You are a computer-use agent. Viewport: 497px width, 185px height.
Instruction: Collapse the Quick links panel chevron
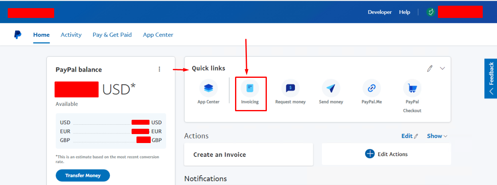pos(442,68)
